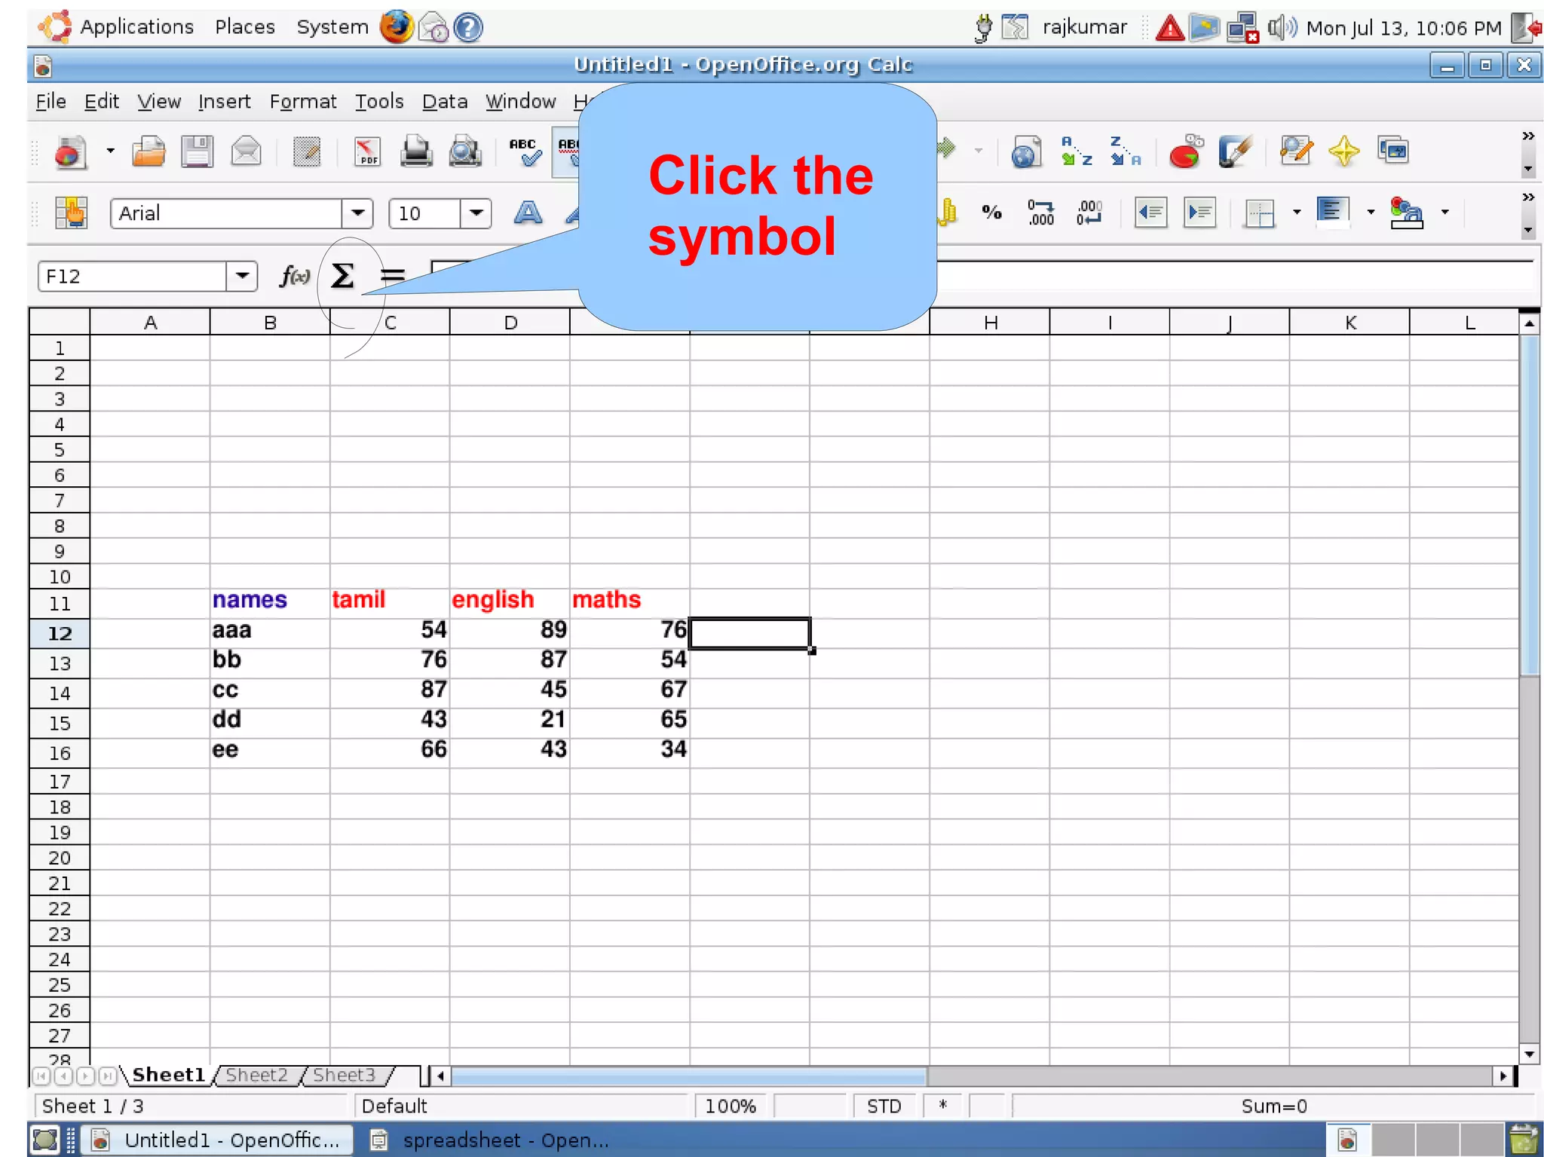The image size is (1544, 1157).
Task: Apply Percent number format
Action: pyautogui.click(x=991, y=213)
